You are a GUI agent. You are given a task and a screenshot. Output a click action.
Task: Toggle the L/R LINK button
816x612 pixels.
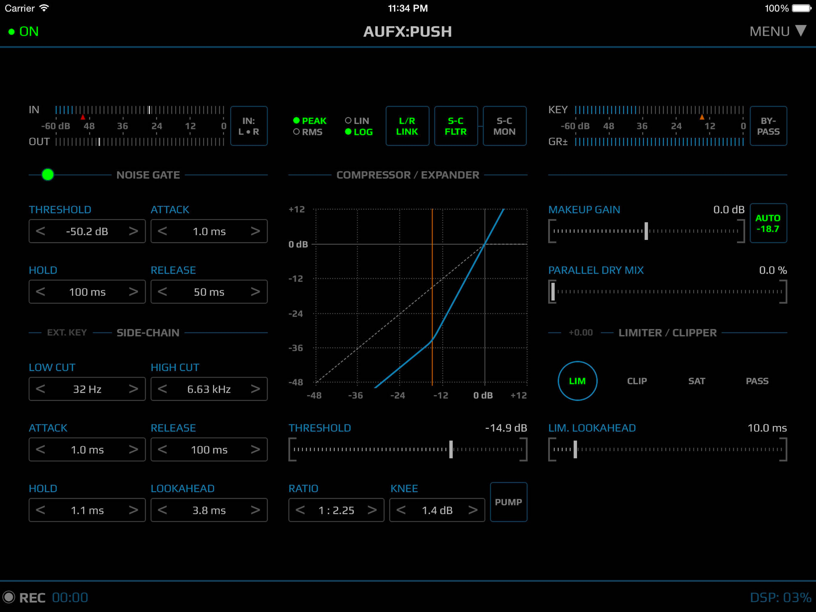click(x=407, y=126)
